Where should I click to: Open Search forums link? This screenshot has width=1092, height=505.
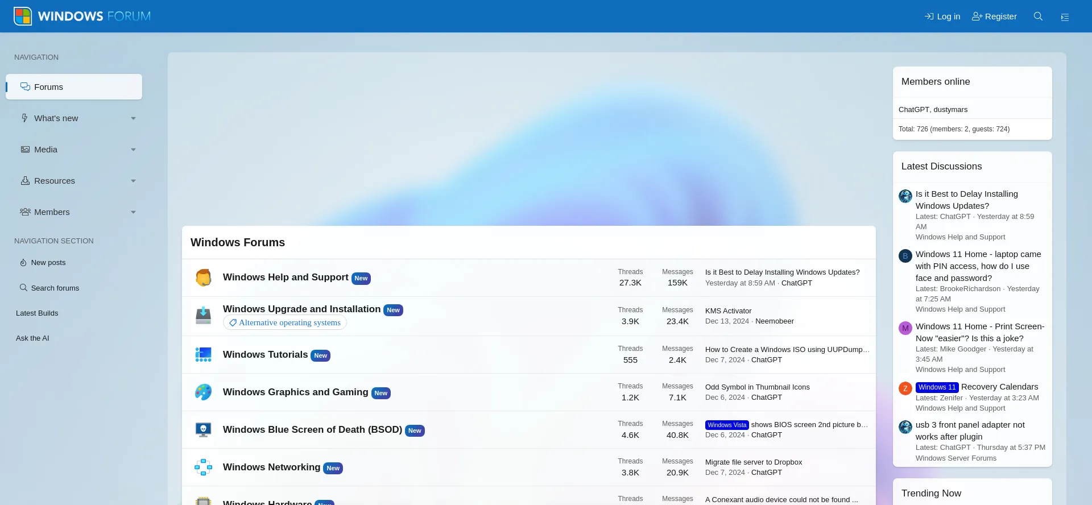tap(55, 288)
